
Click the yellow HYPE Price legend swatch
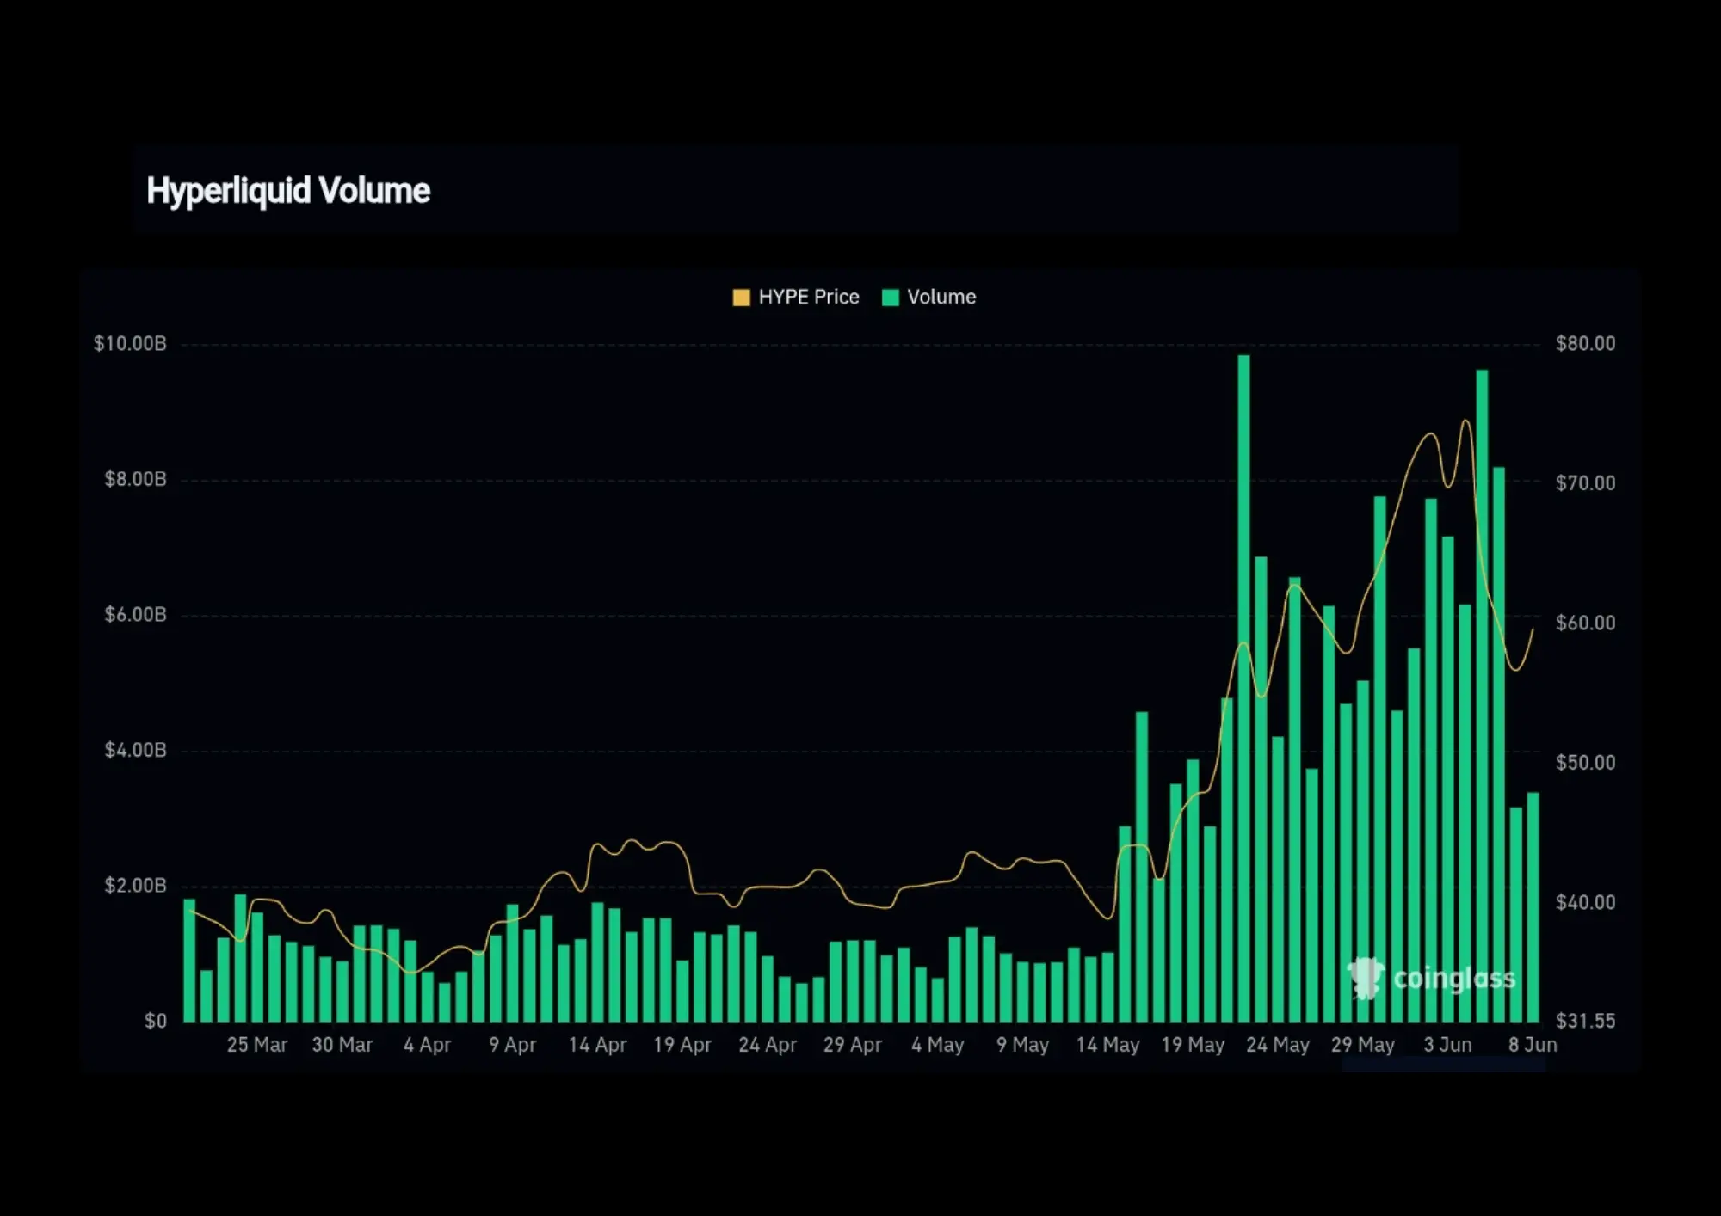pyautogui.click(x=741, y=298)
